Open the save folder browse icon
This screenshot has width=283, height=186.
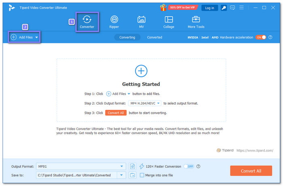click(133, 175)
